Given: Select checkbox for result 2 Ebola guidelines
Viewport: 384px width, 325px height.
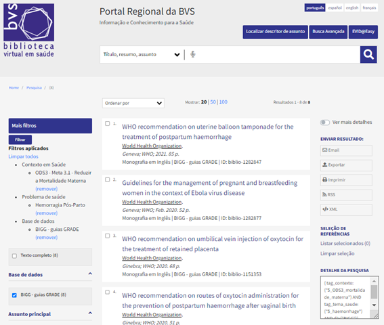Looking at the screenshot, I should [x=107, y=180].
